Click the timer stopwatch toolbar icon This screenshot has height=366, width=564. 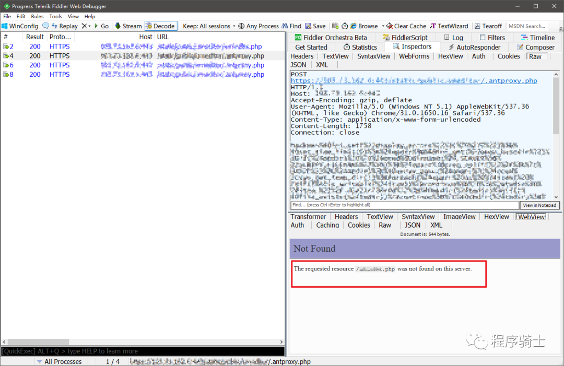coord(345,26)
